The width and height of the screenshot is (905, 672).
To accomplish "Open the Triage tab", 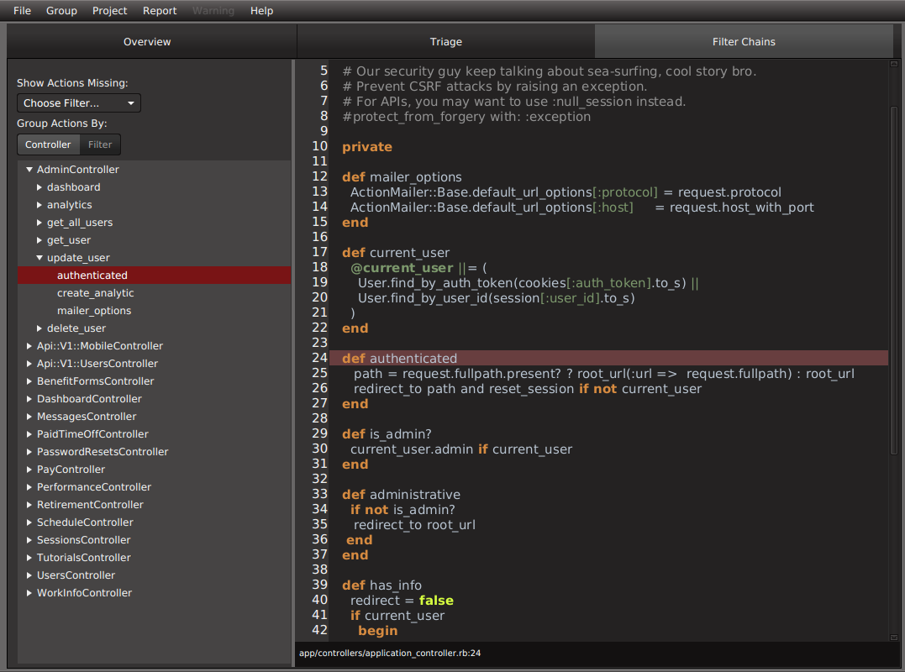I will pyautogui.click(x=445, y=41).
